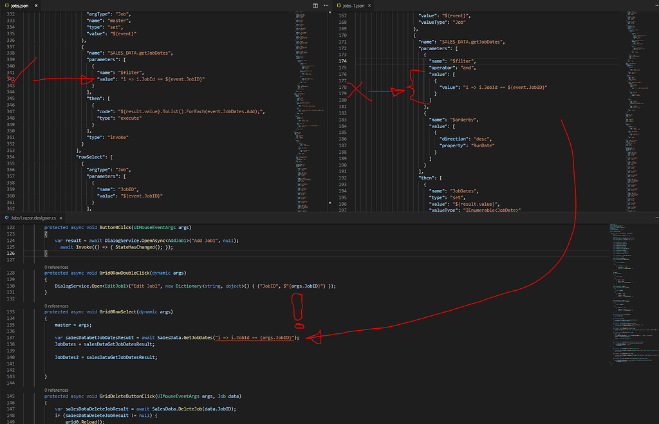Click the underlined GetJobDates filter string argument
The height and width of the screenshot is (424, 659).
click(x=254, y=338)
